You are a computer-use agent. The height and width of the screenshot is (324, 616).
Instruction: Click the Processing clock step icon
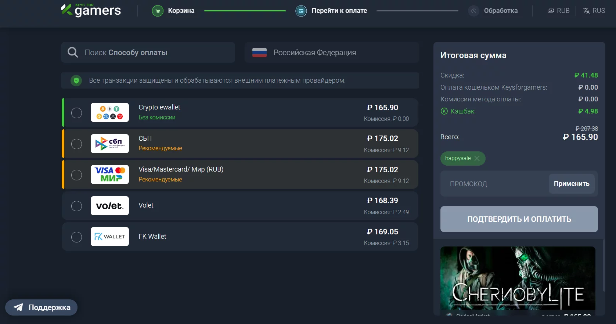point(473,11)
